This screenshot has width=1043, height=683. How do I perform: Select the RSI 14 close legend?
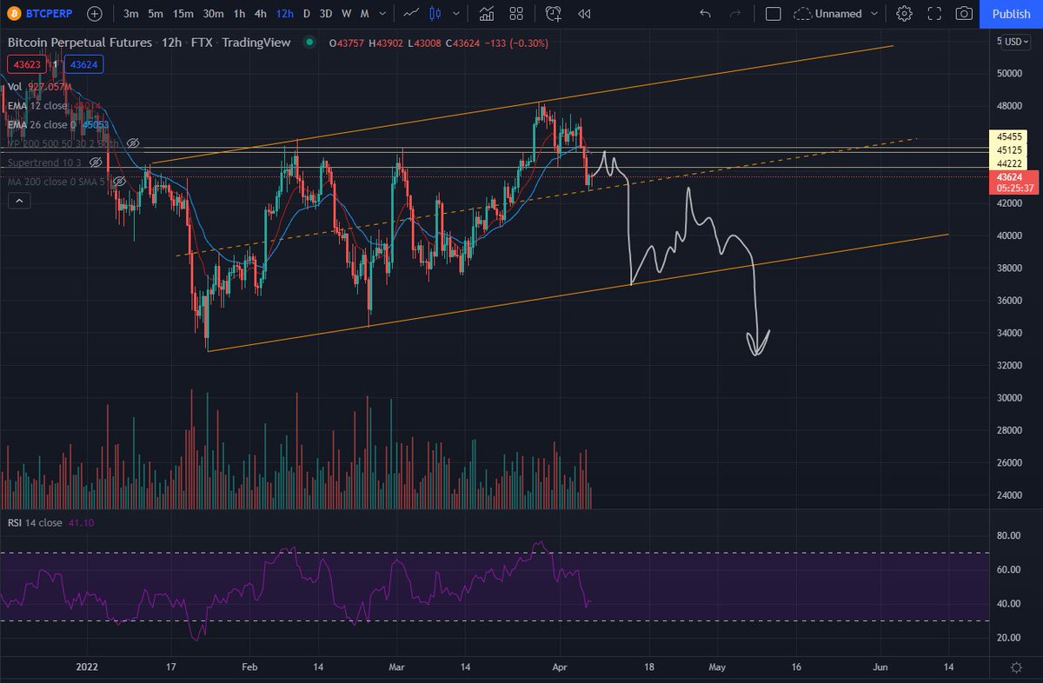pos(35,522)
